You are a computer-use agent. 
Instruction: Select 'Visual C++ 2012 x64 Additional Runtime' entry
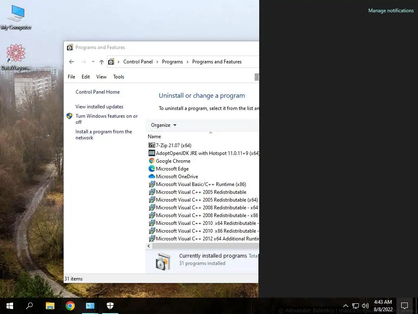click(207, 238)
